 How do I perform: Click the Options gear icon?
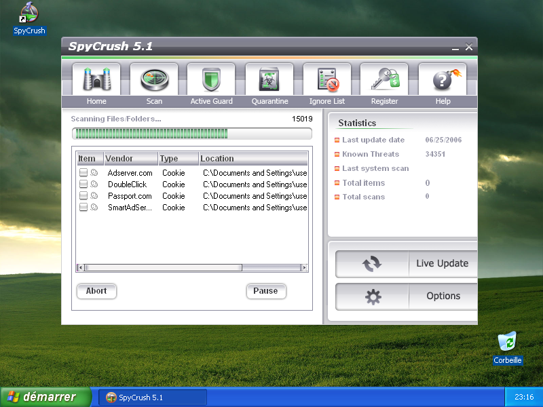(373, 296)
